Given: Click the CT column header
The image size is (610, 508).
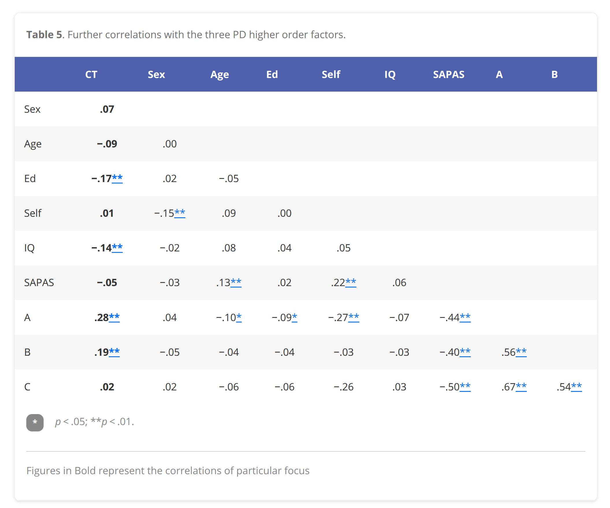Looking at the screenshot, I should point(91,74).
